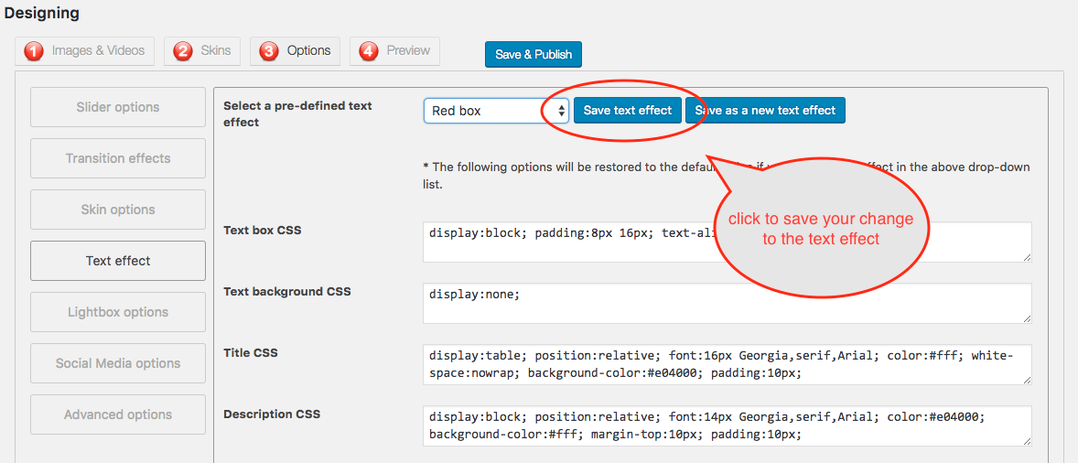Open Social Media options panel
This screenshot has height=463, width=1078.
point(118,363)
